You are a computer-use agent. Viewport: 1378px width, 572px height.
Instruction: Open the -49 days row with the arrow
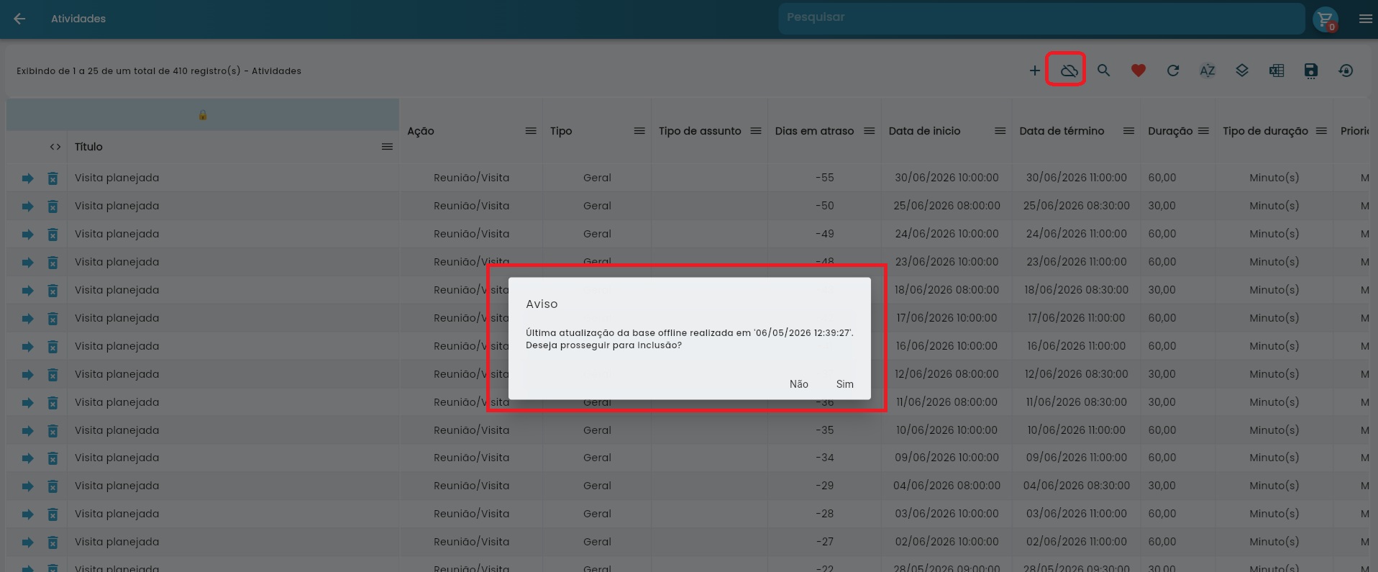pos(27,235)
